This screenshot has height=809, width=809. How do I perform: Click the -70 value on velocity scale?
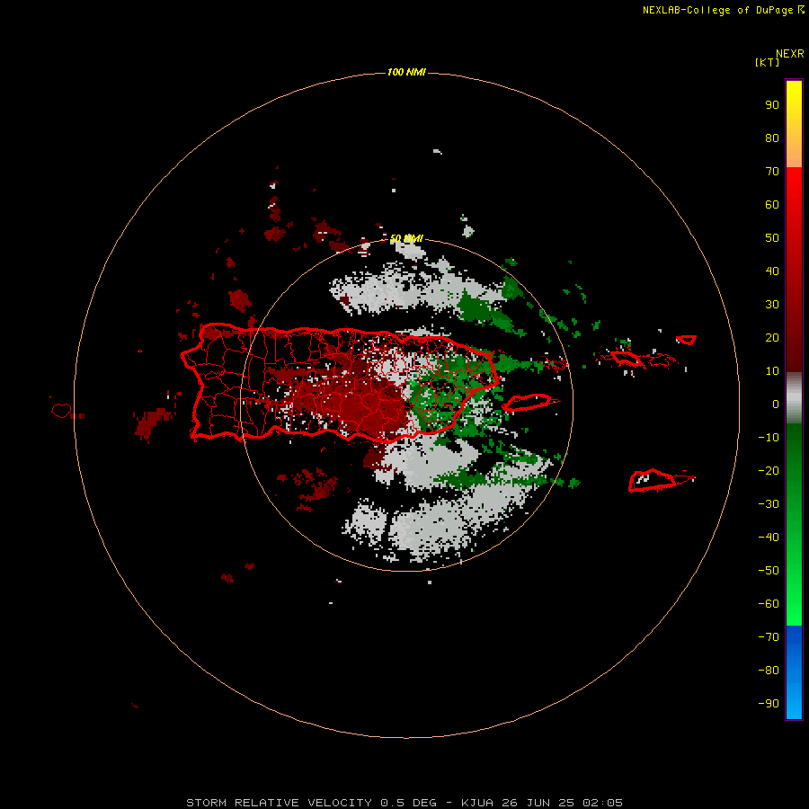pos(769,637)
